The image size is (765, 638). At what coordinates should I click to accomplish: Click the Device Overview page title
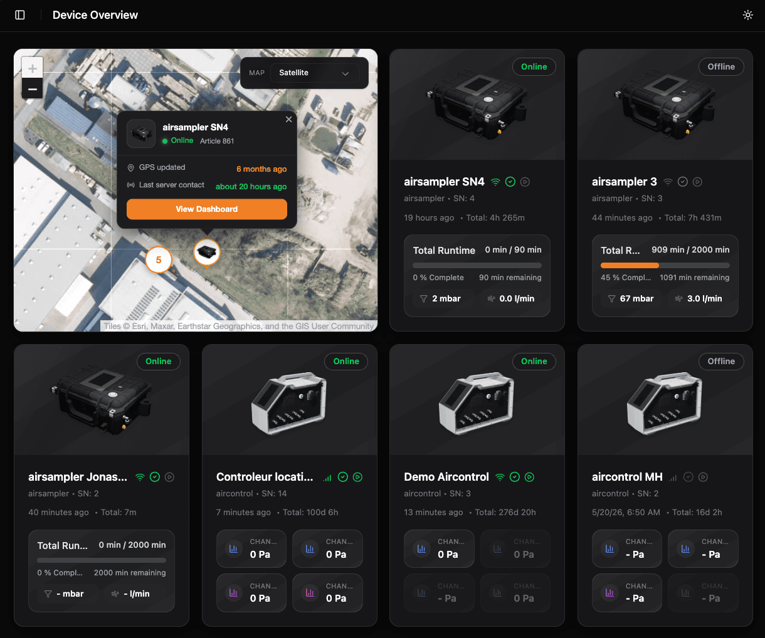coord(95,15)
